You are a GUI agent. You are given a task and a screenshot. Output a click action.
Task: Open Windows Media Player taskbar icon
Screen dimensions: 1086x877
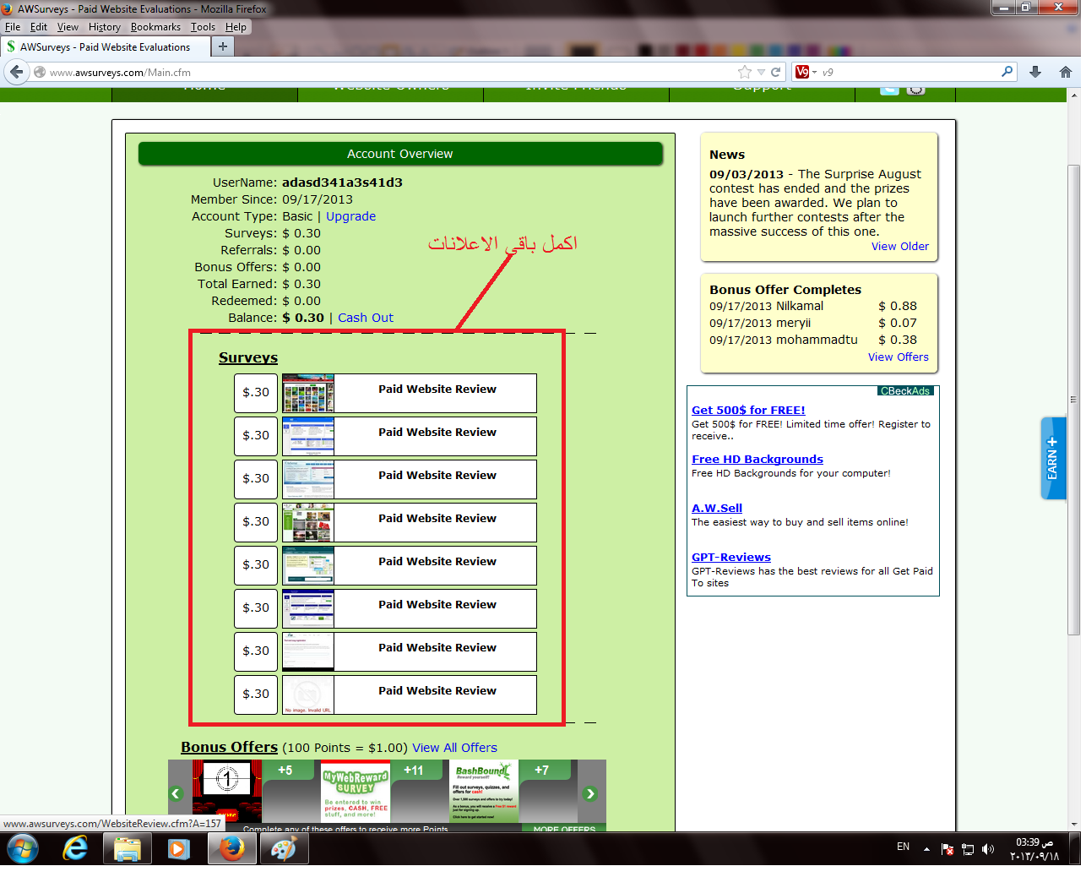pyautogui.click(x=179, y=848)
